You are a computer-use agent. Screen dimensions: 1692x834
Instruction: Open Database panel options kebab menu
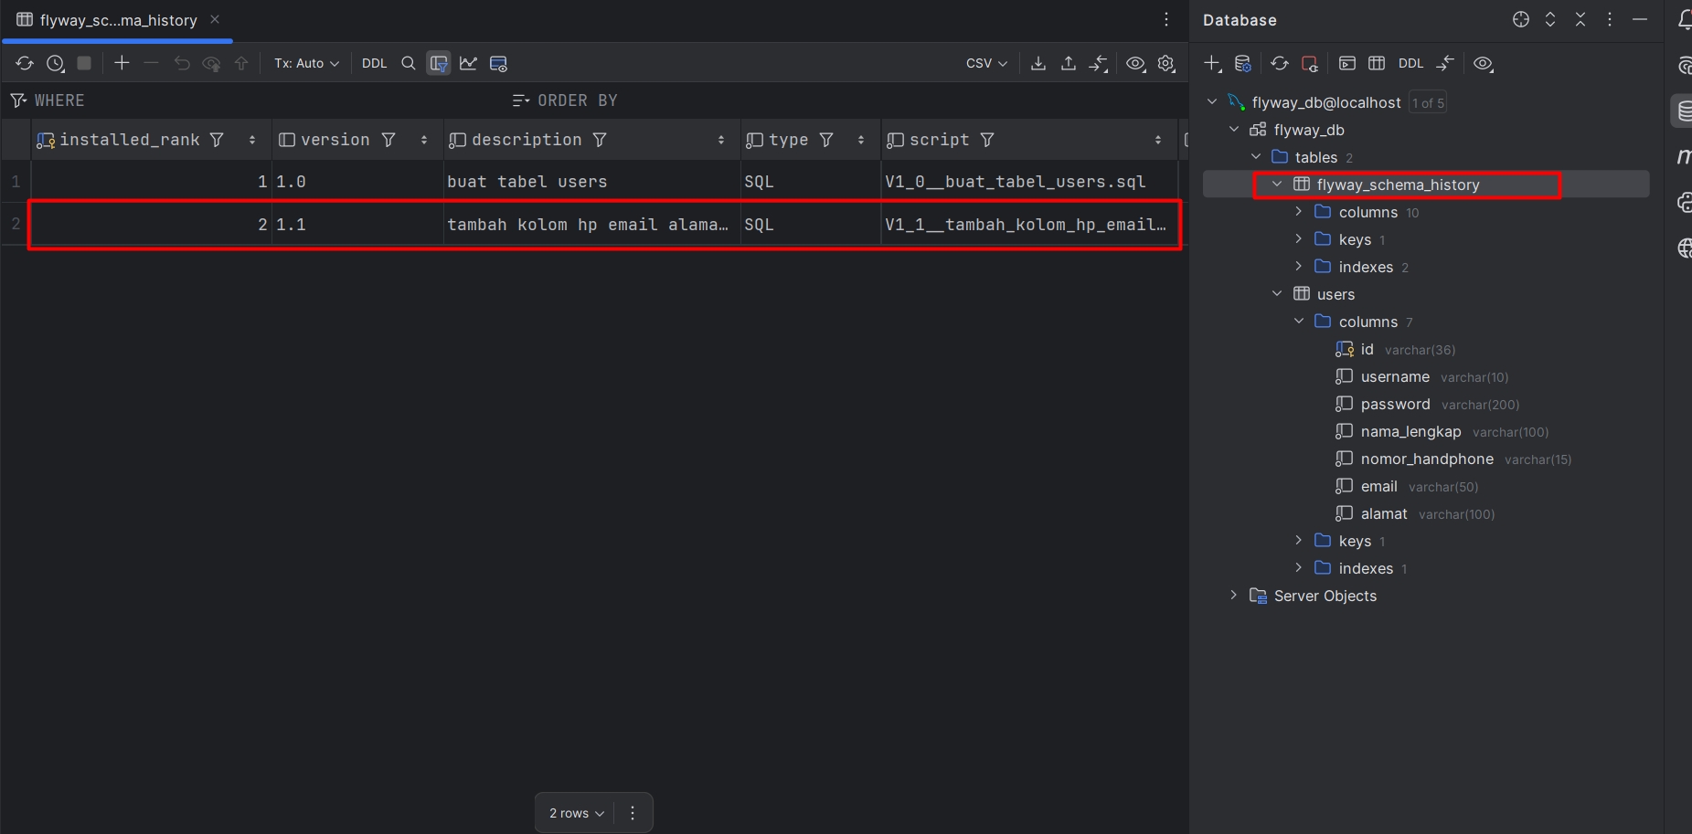[x=1610, y=19]
